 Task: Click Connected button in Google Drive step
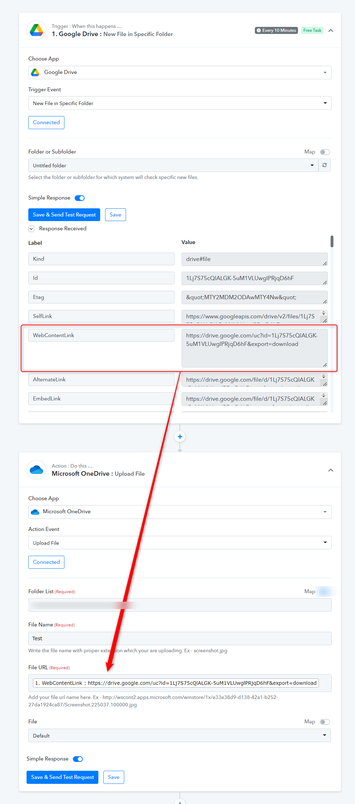click(x=46, y=123)
